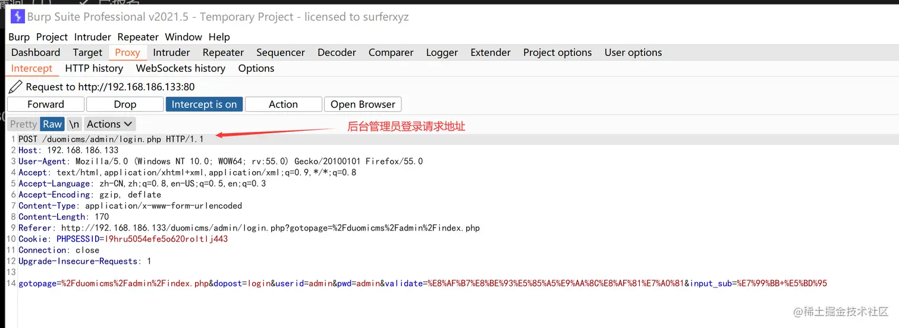The width and height of the screenshot is (899, 328).
Task: Go to the Repeater tool tab
Action: point(223,52)
